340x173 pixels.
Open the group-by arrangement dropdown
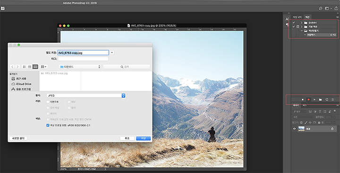(x=44, y=67)
